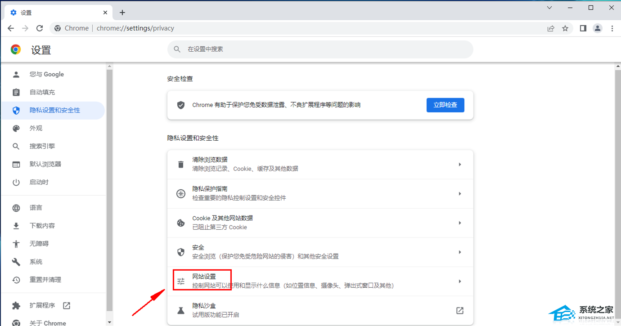Screen dimensions: 621x326
Task: Open the 网站设置 row
Action: point(320,281)
